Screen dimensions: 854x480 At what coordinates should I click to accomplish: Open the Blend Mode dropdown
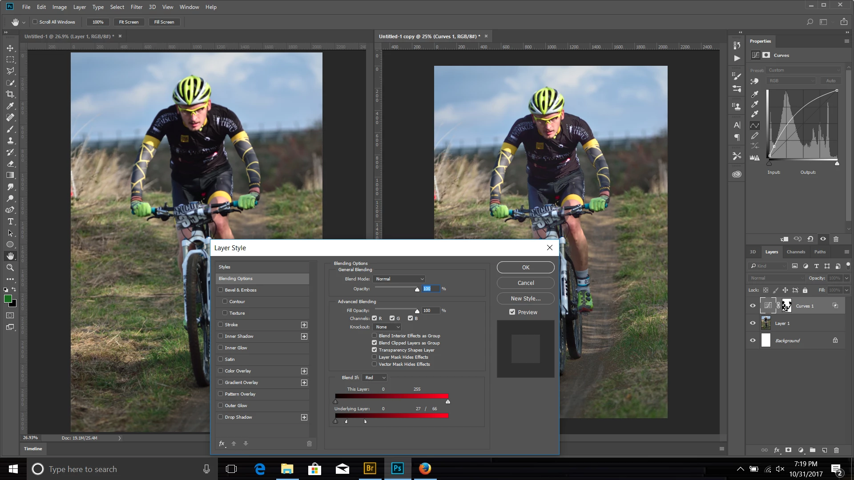tap(399, 279)
